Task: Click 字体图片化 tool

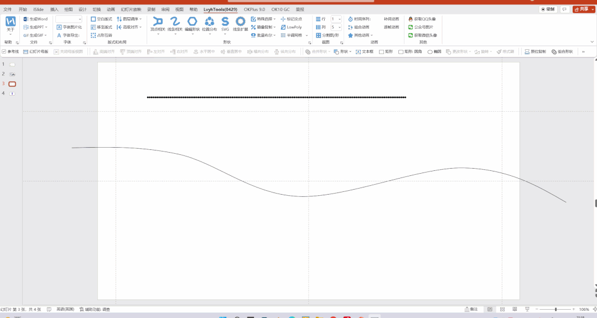Action: [69, 28]
